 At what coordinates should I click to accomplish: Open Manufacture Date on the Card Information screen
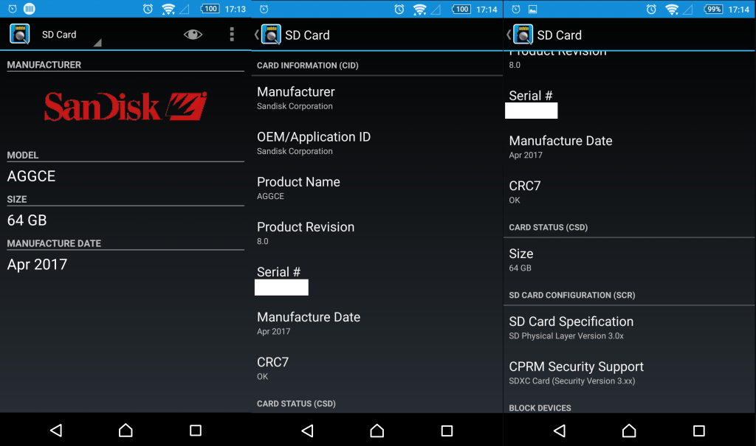point(377,324)
